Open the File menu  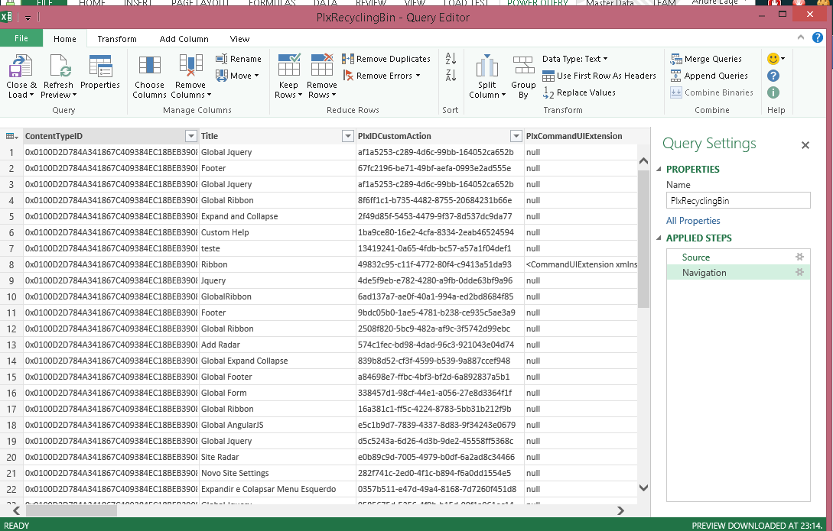click(x=21, y=38)
